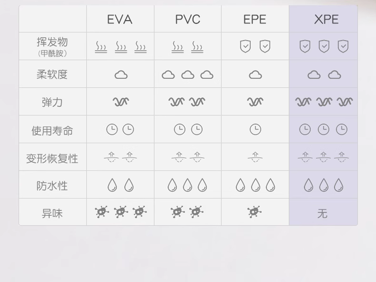
Task: Click the 使用寿命 row label
Action: click(x=52, y=131)
